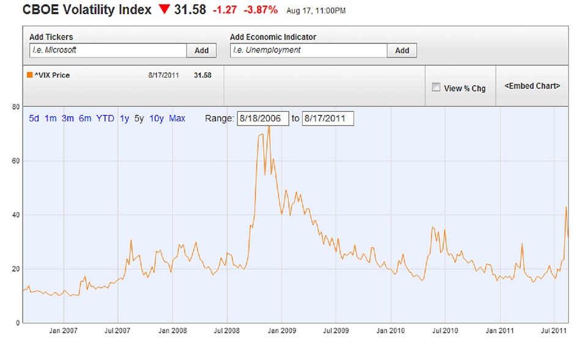This screenshot has width=588, height=340.
Task: Select the 5y time range
Action: coord(139,119)
